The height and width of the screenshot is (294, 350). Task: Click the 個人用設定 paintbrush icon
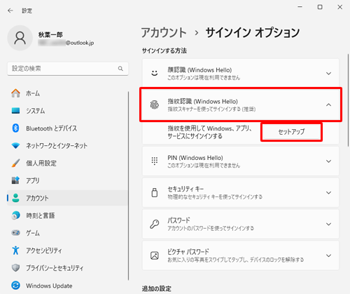point(15,163)
